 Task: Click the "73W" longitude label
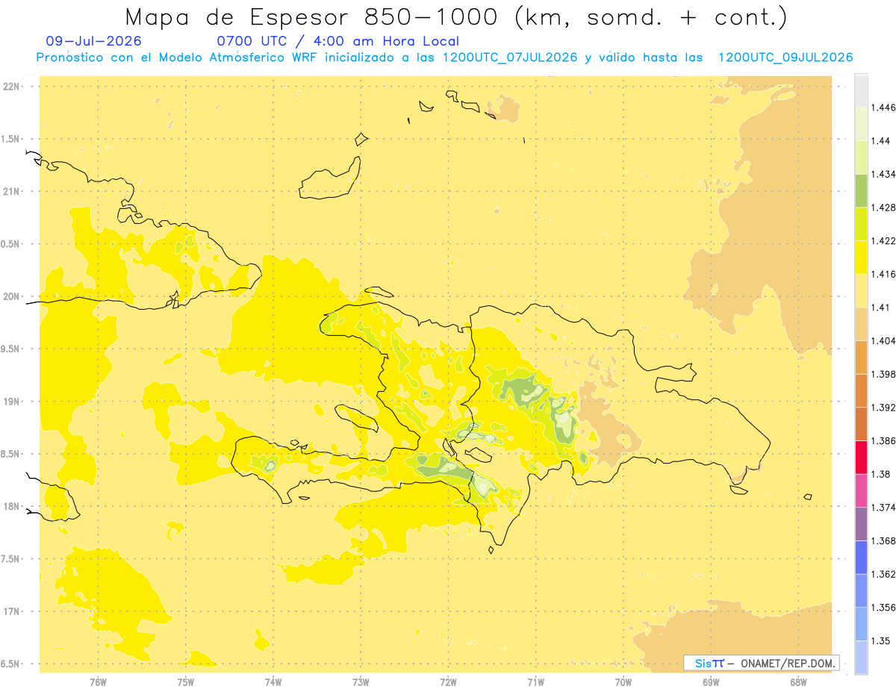[361, 682]
